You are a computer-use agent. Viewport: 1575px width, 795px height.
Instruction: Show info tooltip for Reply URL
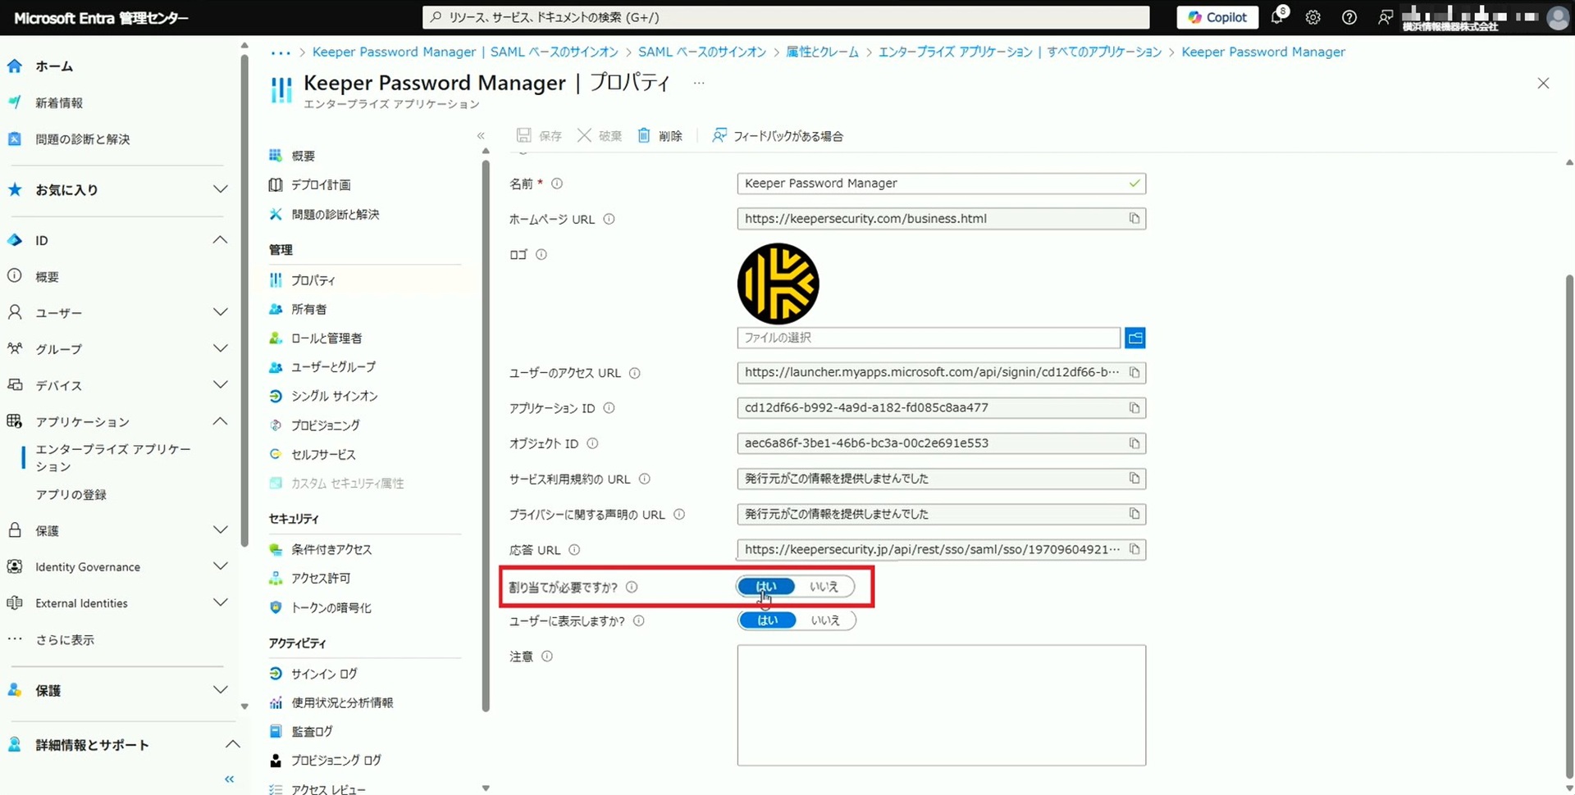pyautogui.click(x=574, y=550)
